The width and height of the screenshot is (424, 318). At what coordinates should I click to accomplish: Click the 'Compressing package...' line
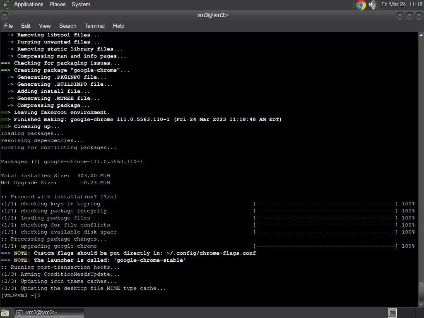pyautogui.click(x=49, y=105)
